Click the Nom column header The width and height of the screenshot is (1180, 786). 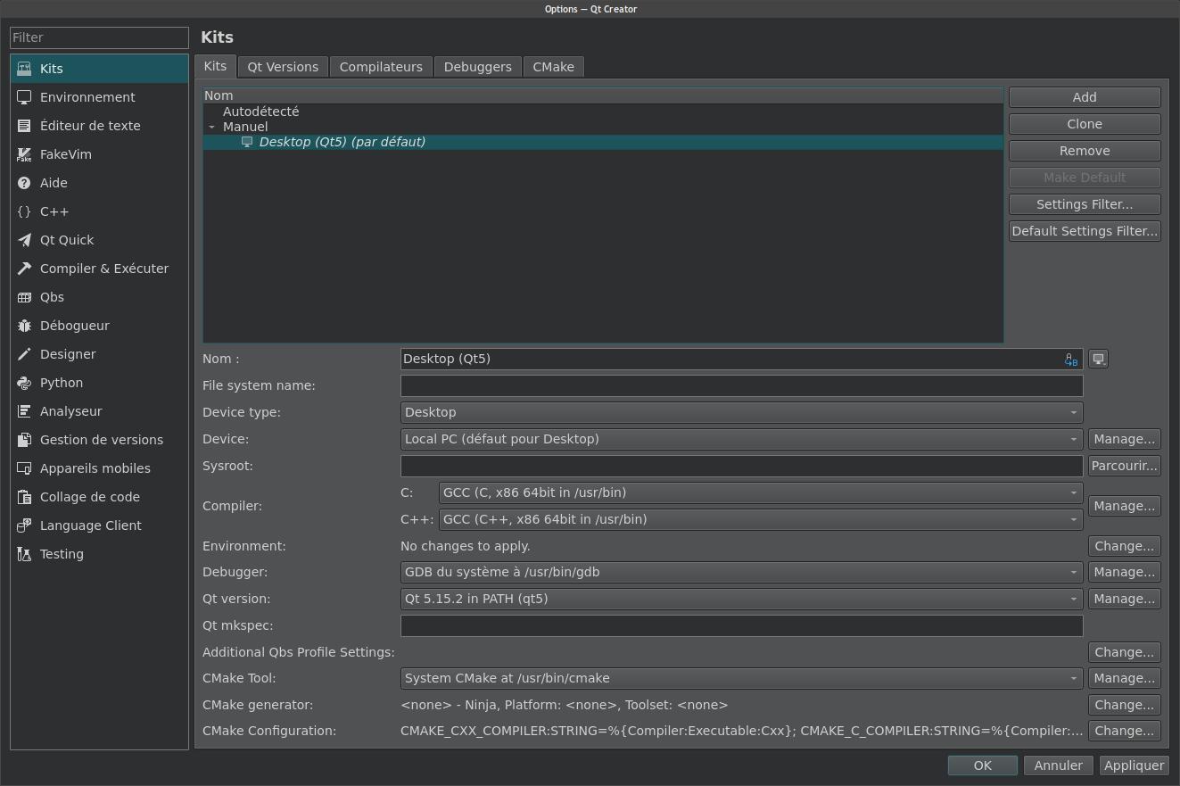pyautogui.click(x=603, y=95)
